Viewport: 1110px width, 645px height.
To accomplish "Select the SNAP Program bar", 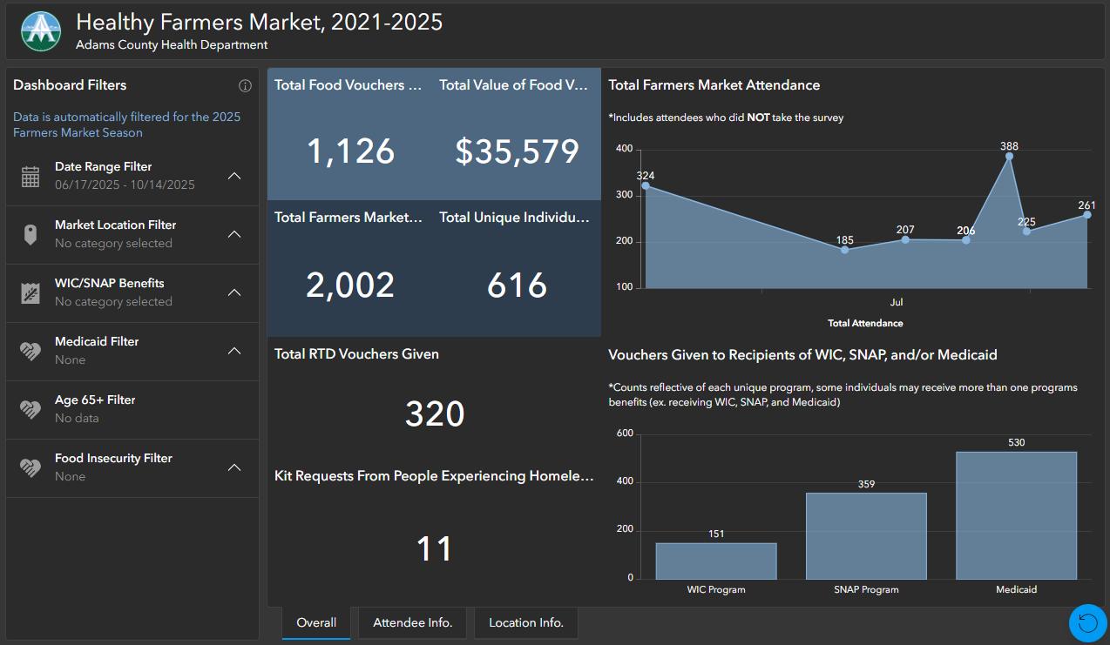I will point(866,536).
